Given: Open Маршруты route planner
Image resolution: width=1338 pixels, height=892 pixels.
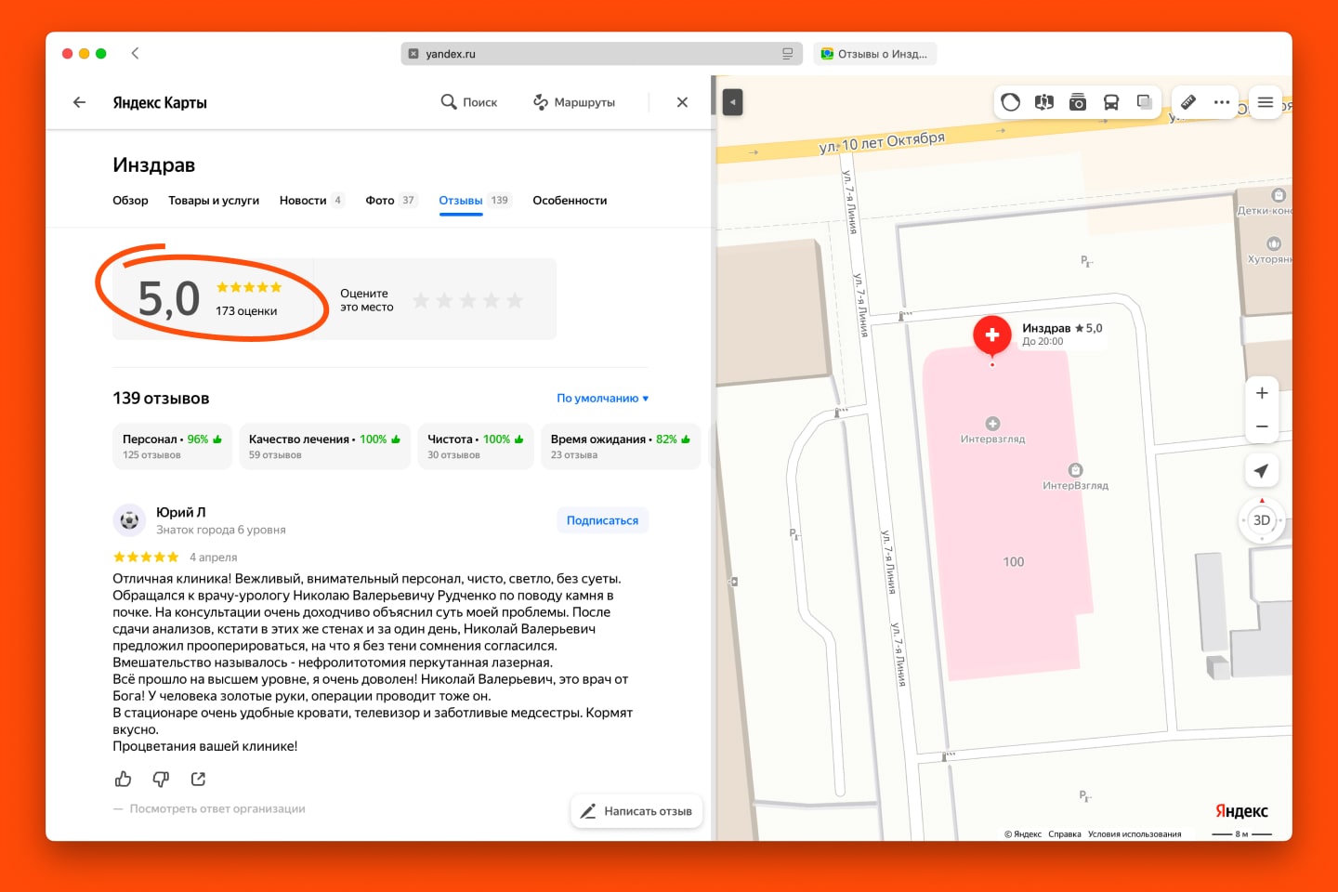Looking at the screenshot, I should 574,102.
